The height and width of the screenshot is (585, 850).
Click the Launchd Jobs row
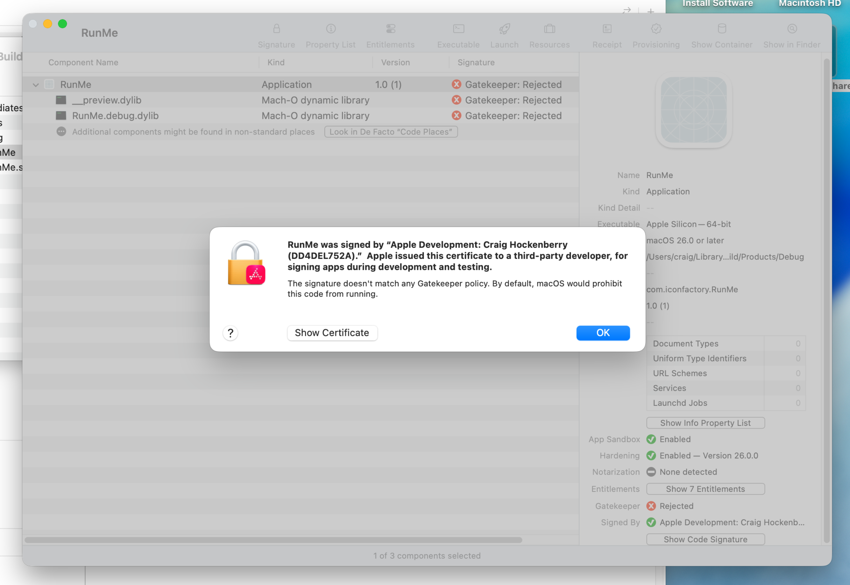click(726, 403)
